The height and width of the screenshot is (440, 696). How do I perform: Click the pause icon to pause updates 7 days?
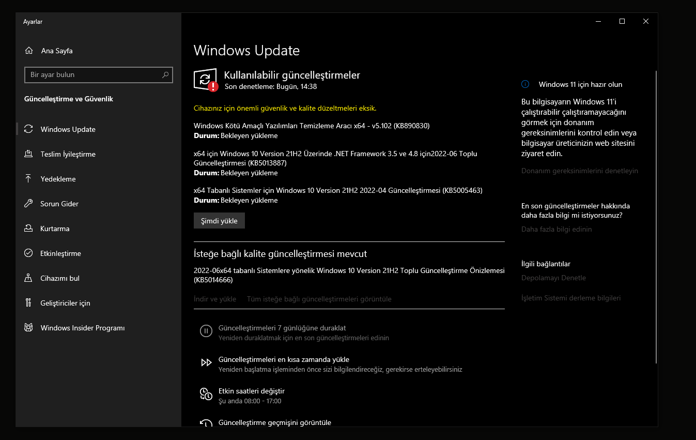(x=206, y=331)
